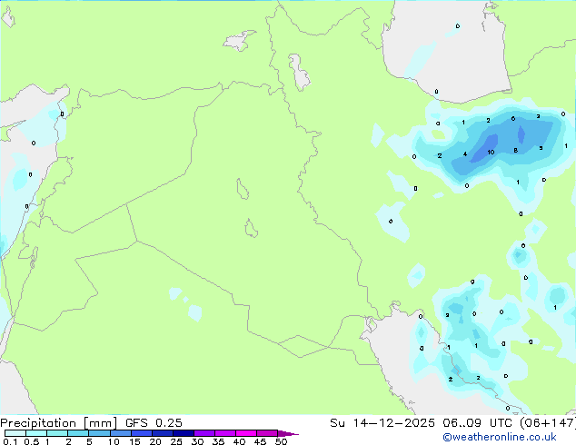Image resolution: width=576 pixels, height=445 pixels.
Task: Click map value '10' in the precipitation core
Action: click(x=491, y=152)
